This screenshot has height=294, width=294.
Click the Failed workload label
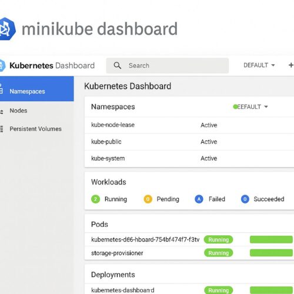[217, 199]
